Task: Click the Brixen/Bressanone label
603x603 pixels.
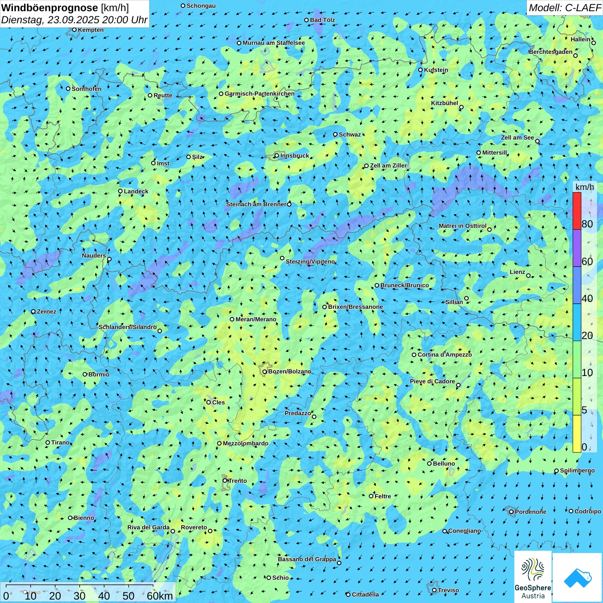Action: pos(355,307)
